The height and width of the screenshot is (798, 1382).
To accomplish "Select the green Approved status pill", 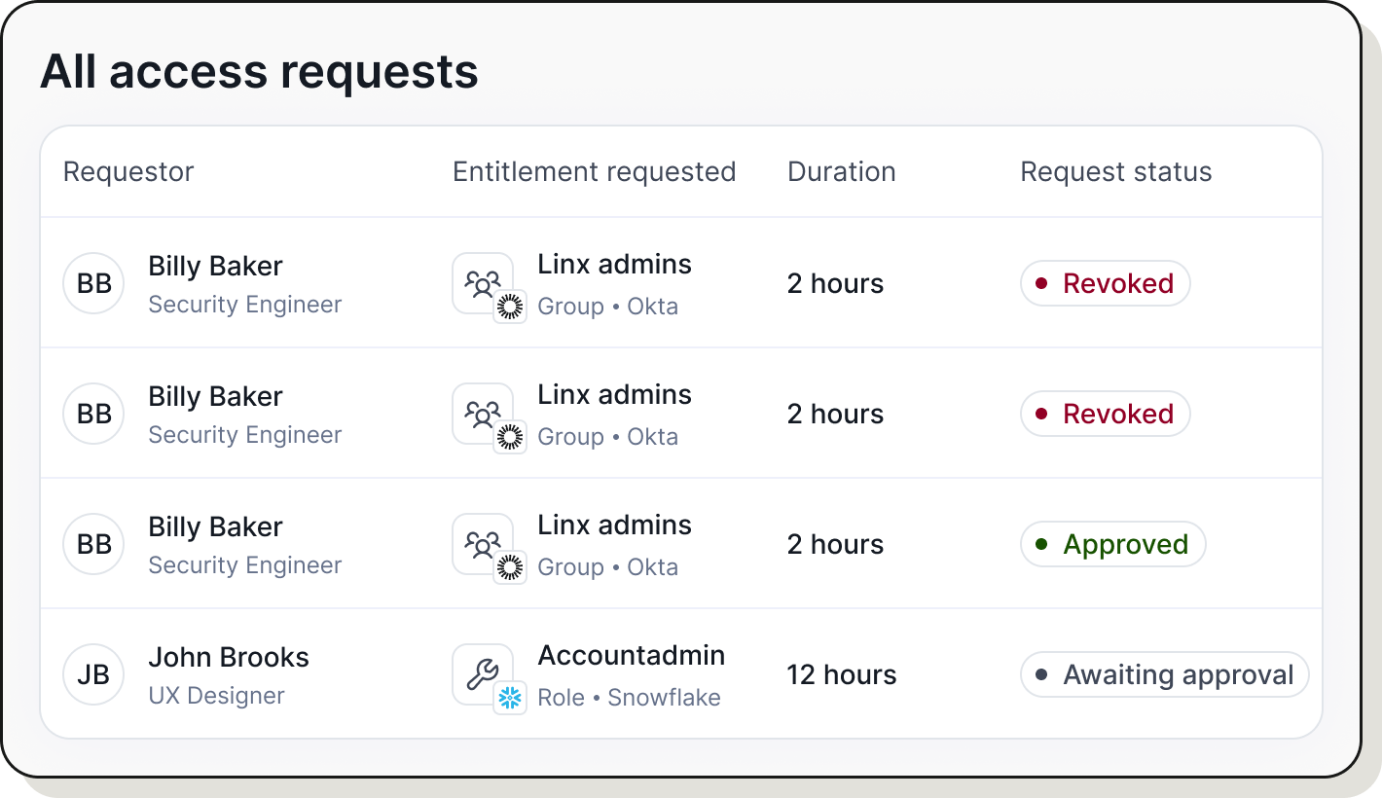I will tap(1112, 544).
